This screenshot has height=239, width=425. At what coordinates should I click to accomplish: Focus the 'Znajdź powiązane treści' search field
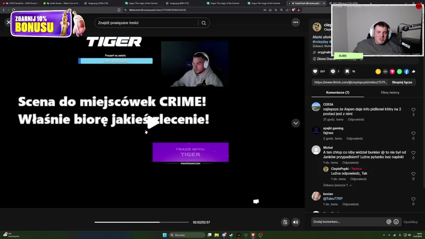146,23
